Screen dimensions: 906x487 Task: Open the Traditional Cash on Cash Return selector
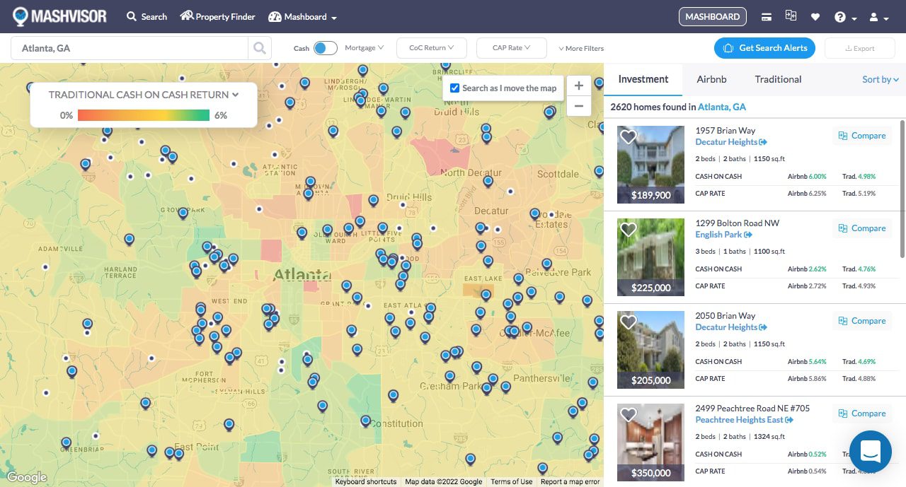tap(144, 95)
